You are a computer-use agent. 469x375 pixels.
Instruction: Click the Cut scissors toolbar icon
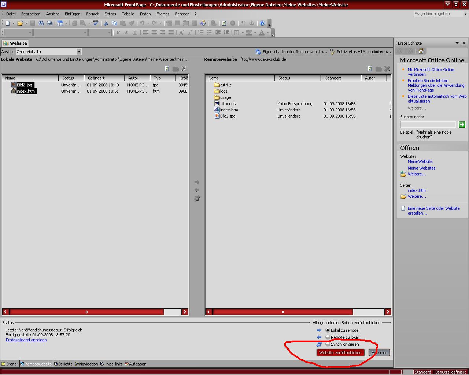[x=106, y=23]
